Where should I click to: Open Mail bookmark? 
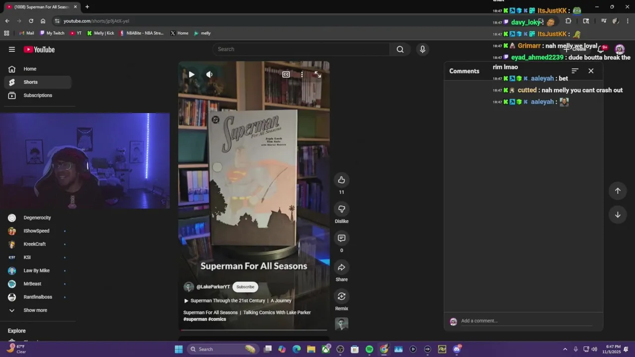coord(27,33)
